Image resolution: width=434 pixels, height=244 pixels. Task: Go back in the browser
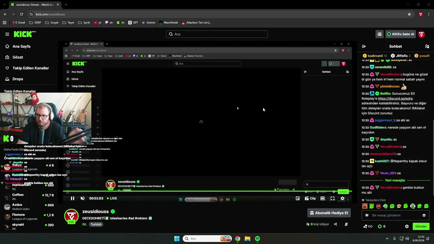point(5,14)
